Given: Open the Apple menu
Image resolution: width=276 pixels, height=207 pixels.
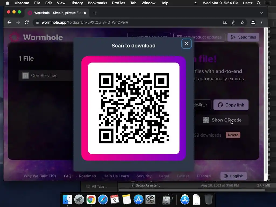Looking at the screenshot, I should click(x=7, y=3).
